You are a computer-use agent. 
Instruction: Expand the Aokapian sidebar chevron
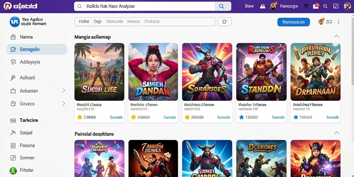pos(64,91)
